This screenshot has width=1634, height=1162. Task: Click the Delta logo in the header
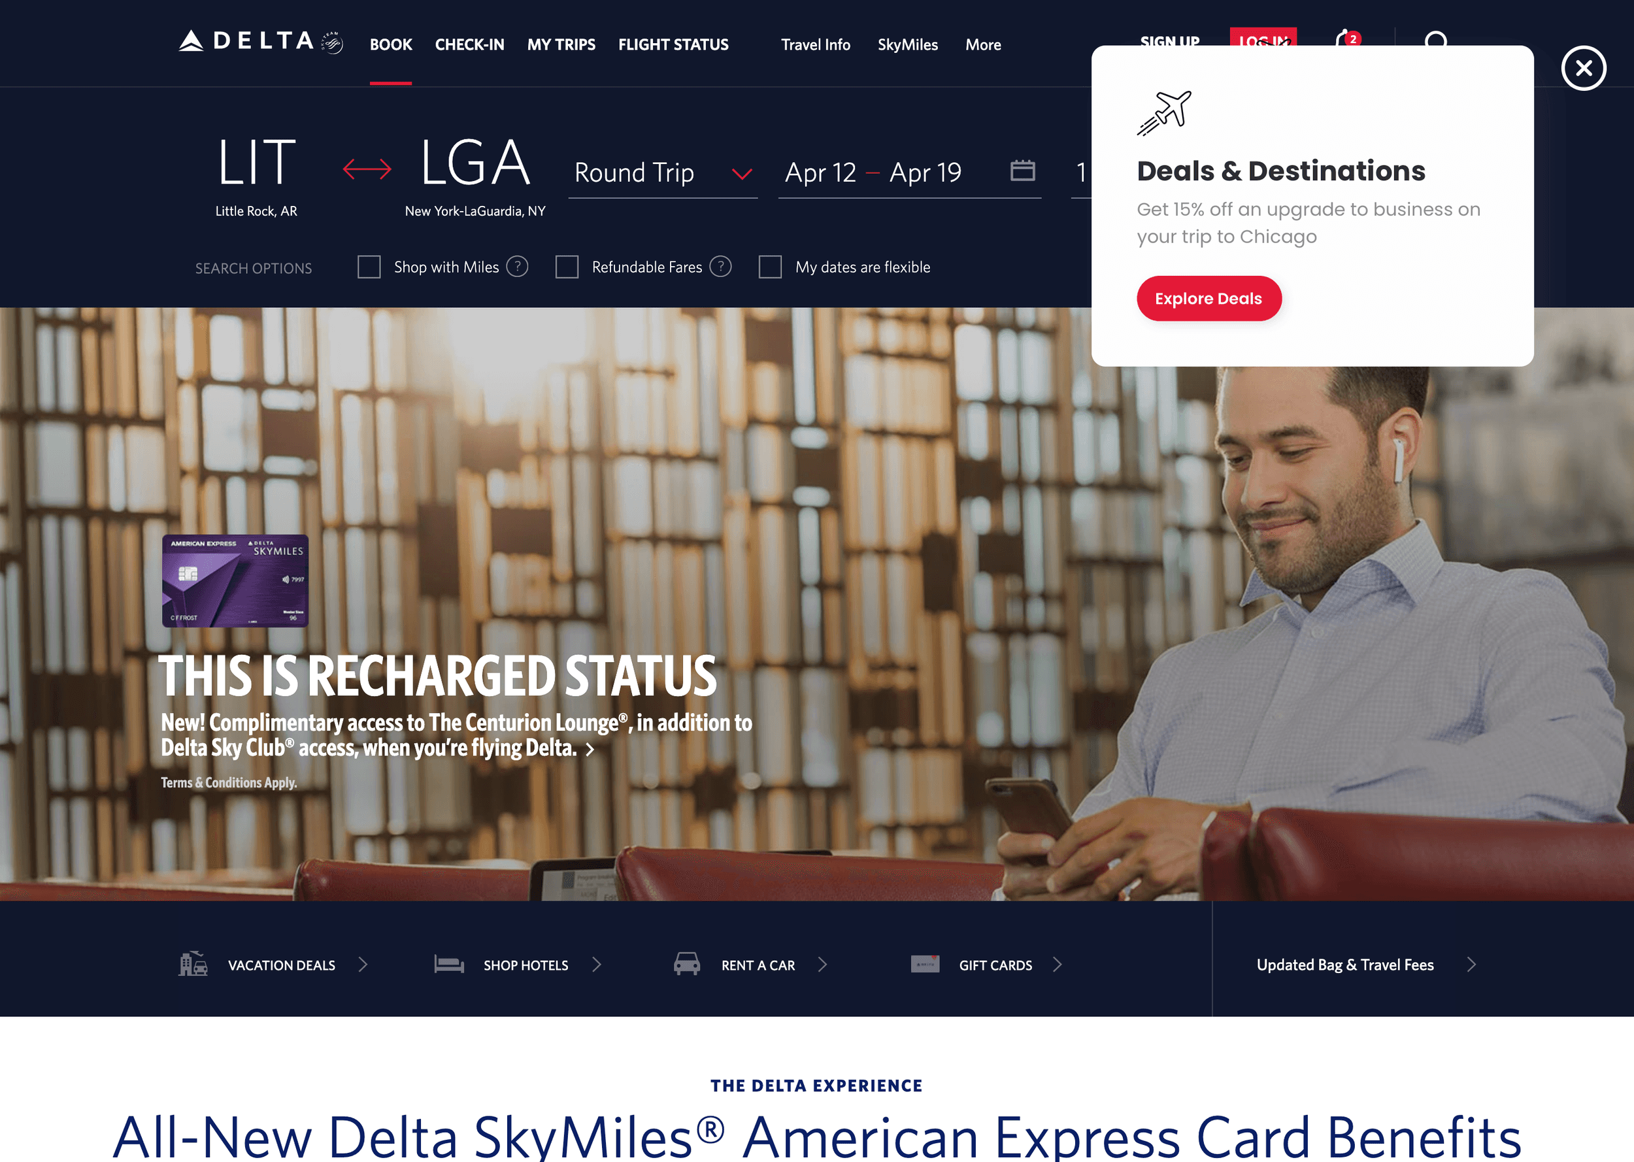pos(260,42)
